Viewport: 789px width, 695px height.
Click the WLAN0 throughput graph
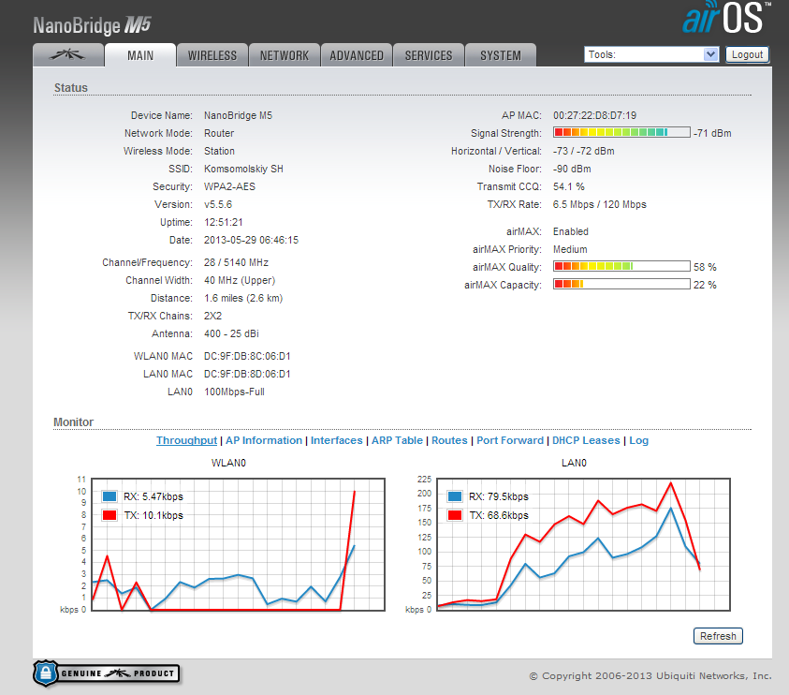[x=238, y=544]
